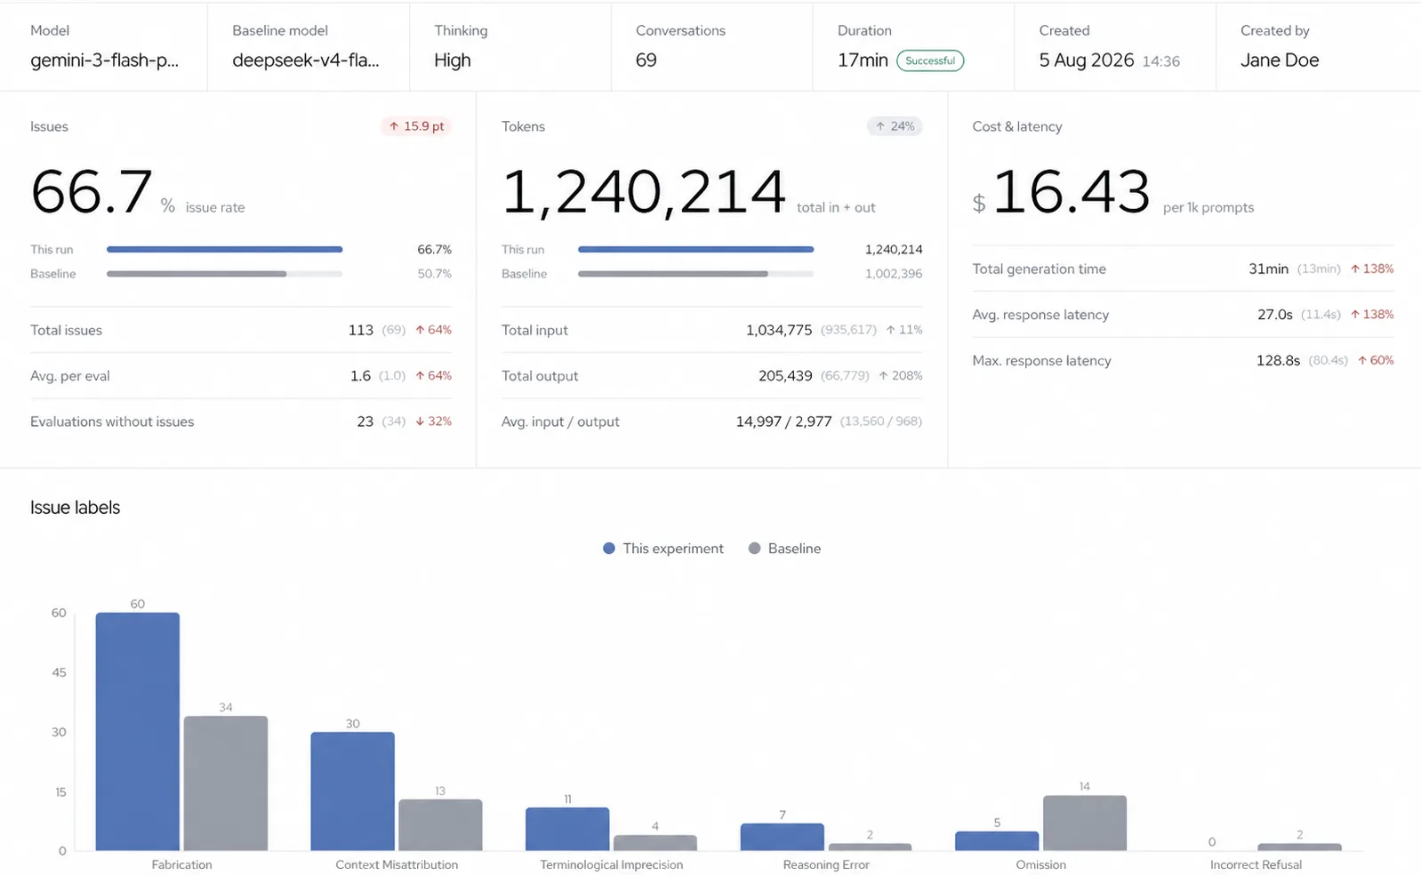Screen dimensions: 1421x875
Task: Click the Max. response latency value 128.8s
Action: [1278, 361]
